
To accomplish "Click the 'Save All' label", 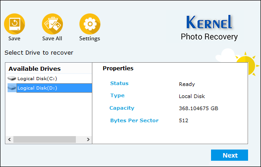I will tap(52, 39).
